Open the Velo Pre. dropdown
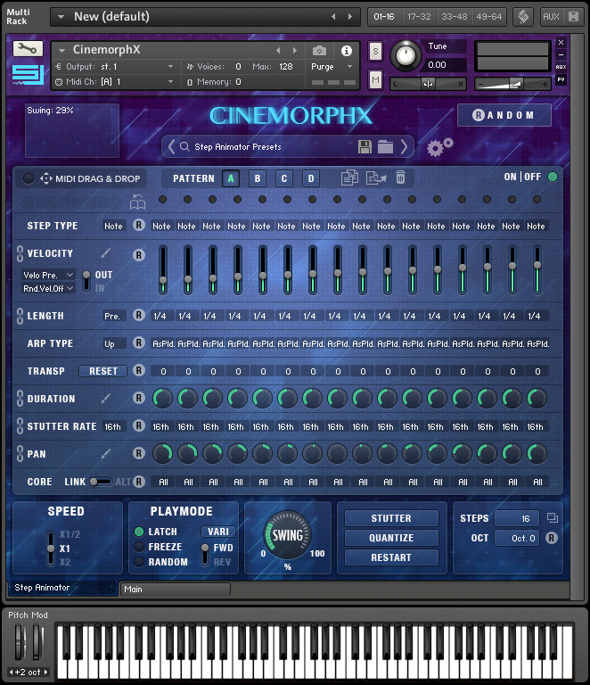This screenshot has width=590, height=685. click(47, 275)
